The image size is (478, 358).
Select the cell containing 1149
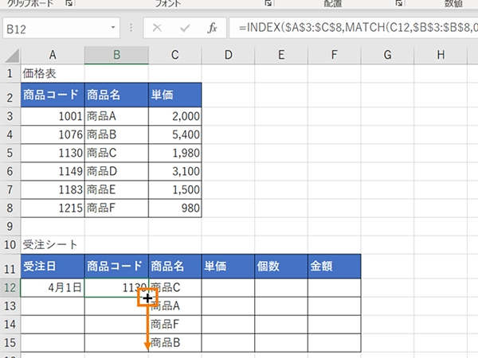click(53, 171)
